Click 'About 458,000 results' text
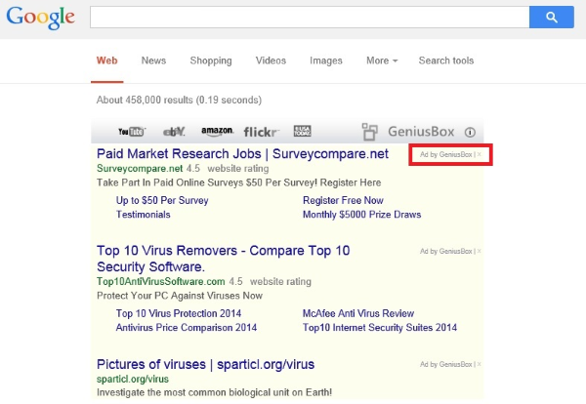 pyautogui.click(x=179, y=101)
